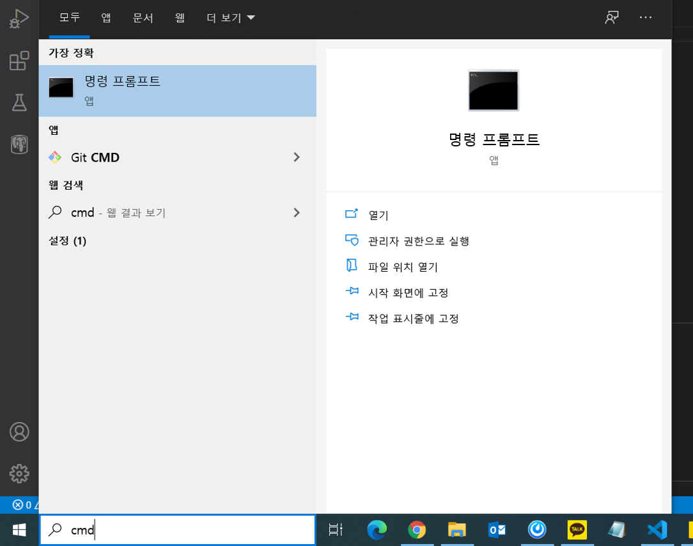Open File Explorer from the taskbar
This screenshot has height=546, width=693.
457,529
